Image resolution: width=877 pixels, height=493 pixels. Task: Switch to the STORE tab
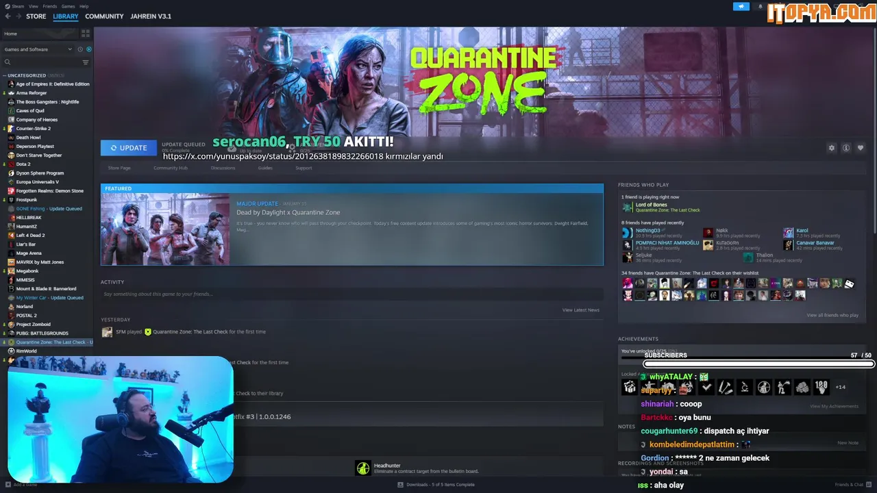pos(36,16)
